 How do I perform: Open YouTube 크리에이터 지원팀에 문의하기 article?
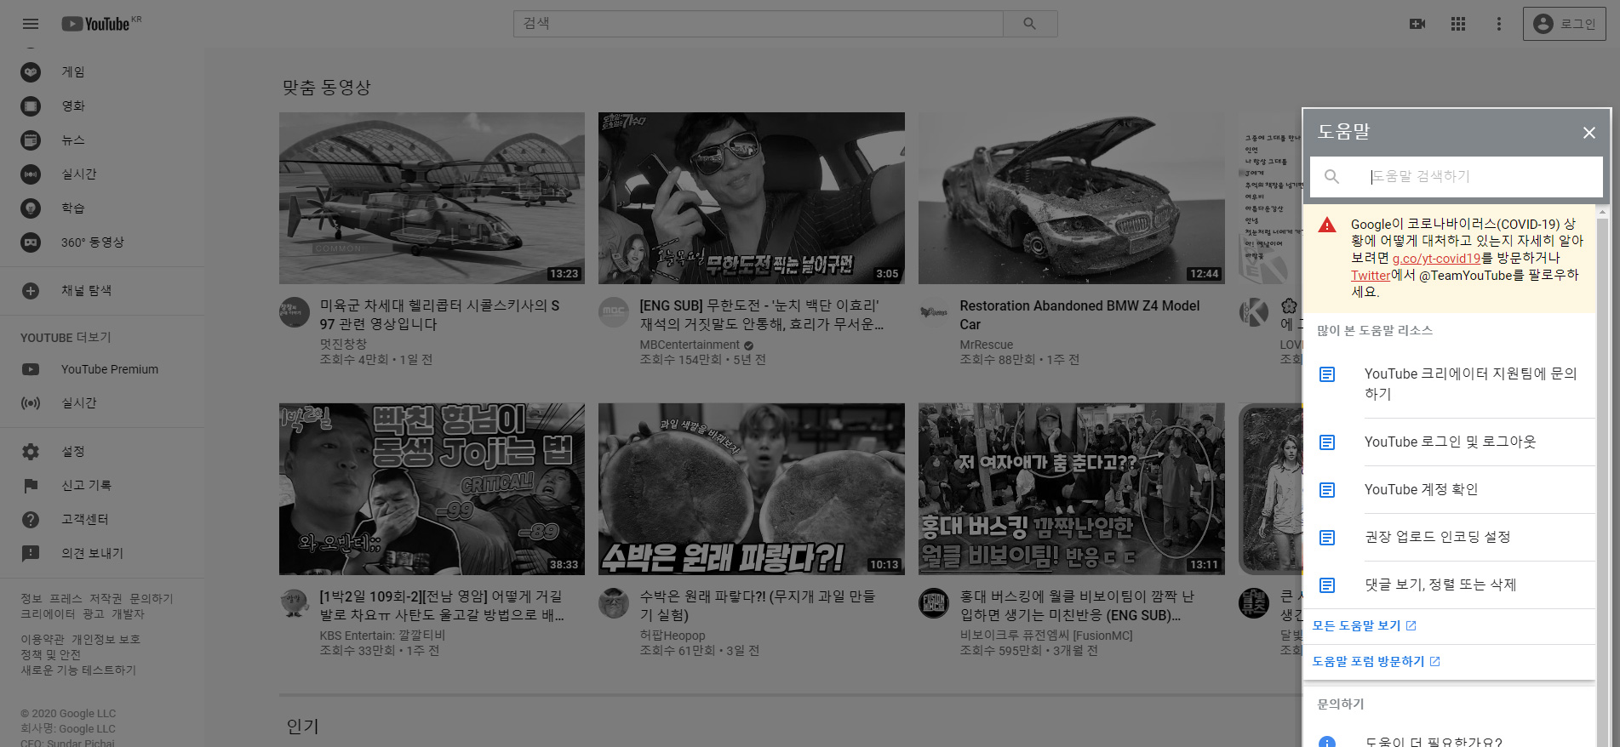click(1449, 384)
